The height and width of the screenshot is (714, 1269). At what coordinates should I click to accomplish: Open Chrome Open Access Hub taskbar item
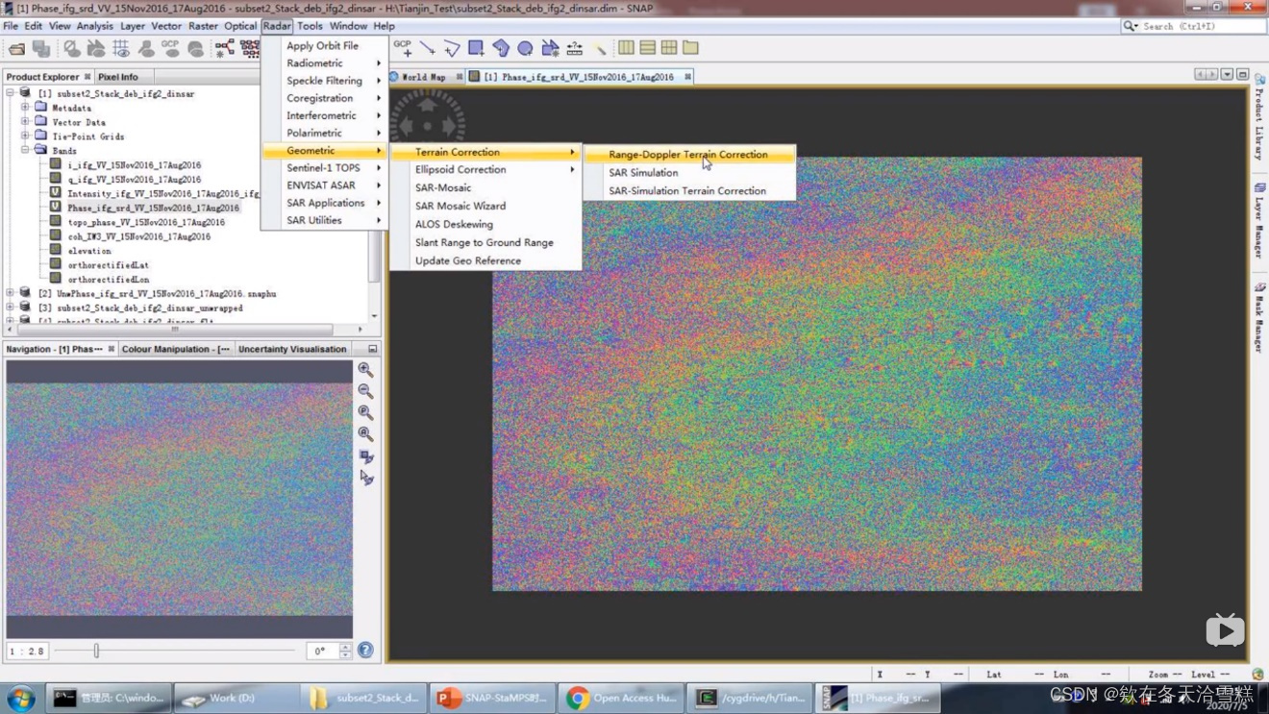pos(621,698)
